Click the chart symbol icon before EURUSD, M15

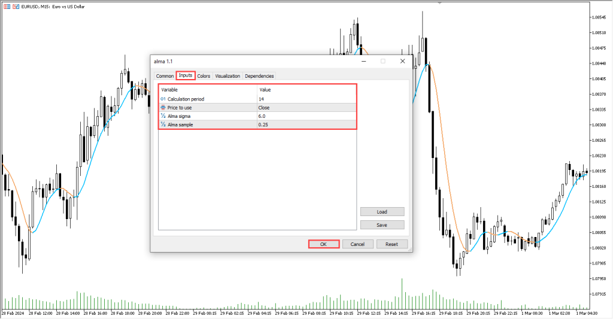(16, 7)
